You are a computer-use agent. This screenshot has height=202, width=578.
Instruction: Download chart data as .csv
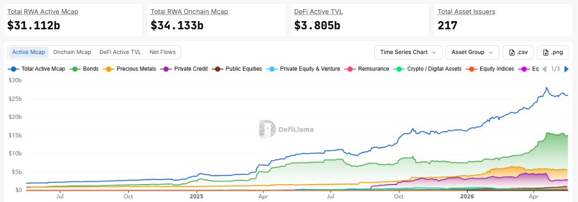pyautogui.click(x=518, y=52)
